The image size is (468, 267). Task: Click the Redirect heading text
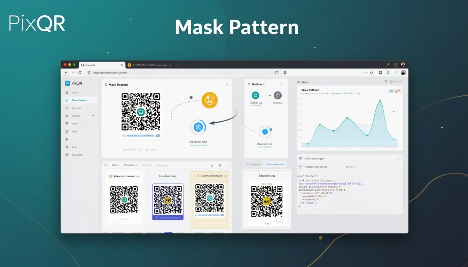pos(258,84)
